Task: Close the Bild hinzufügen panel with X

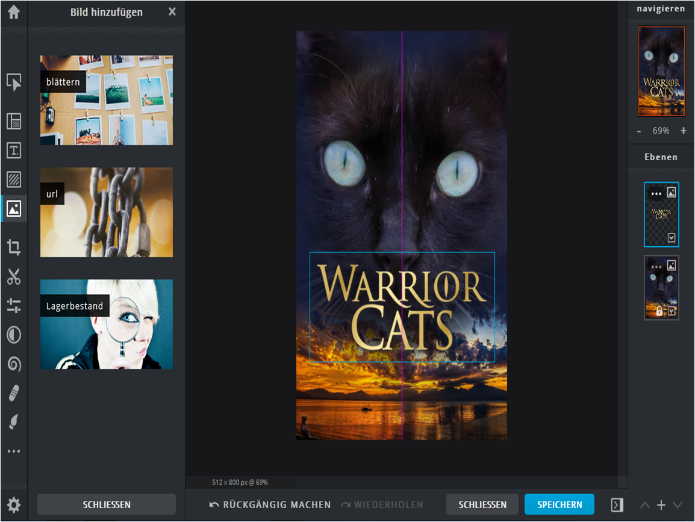Action: pos(172,12)
